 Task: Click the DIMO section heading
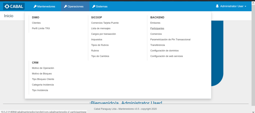[36, 17]
